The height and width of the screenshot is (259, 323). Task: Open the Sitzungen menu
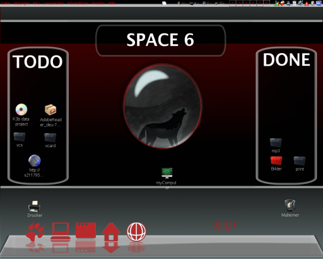[x=21, y=3]
